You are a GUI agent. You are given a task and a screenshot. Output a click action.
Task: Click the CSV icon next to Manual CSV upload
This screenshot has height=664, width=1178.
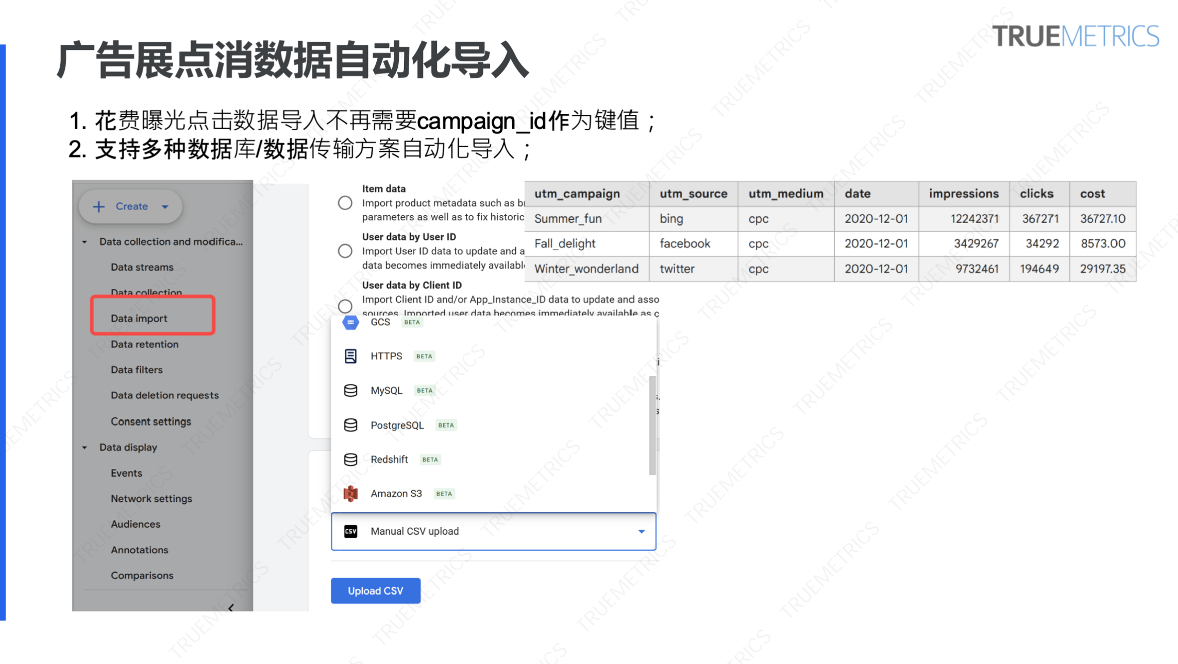[351, 531]
